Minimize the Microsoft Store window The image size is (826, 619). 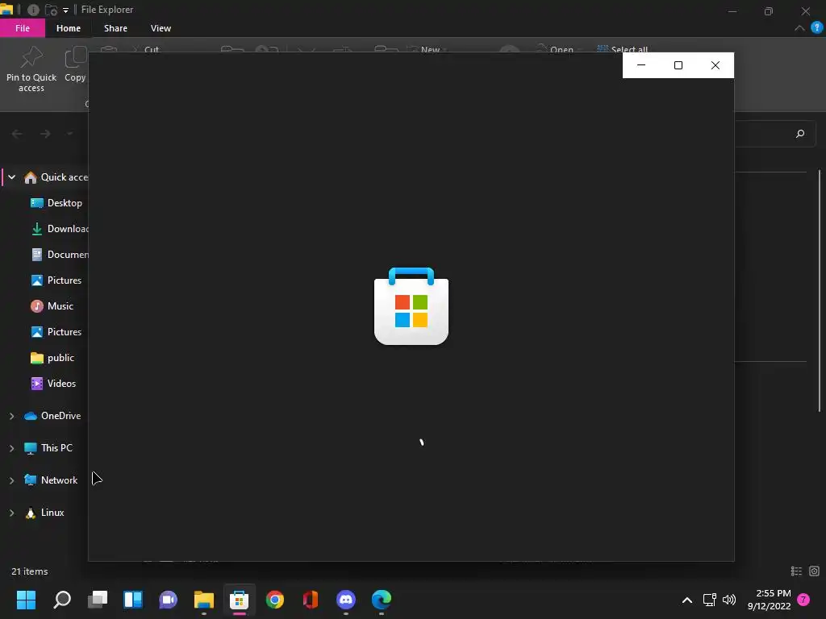pos(641,65)
